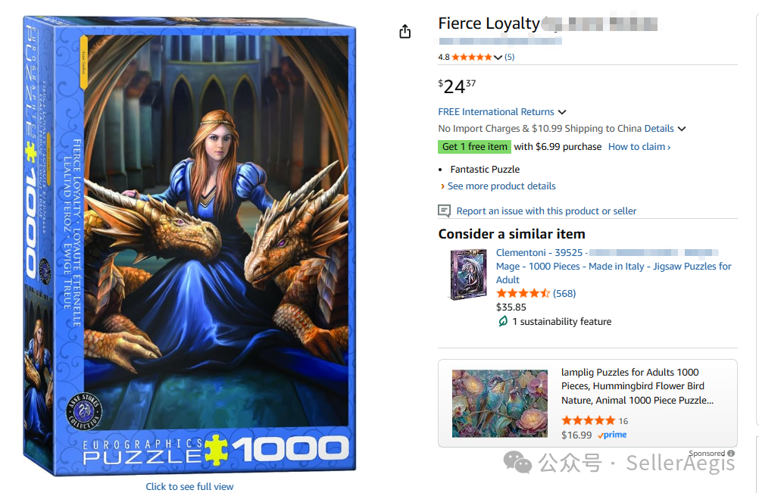This screenshot has height=493, width=759.
Task: Click the green sustainability leaf icon
Action: click(x=502, y=321)
